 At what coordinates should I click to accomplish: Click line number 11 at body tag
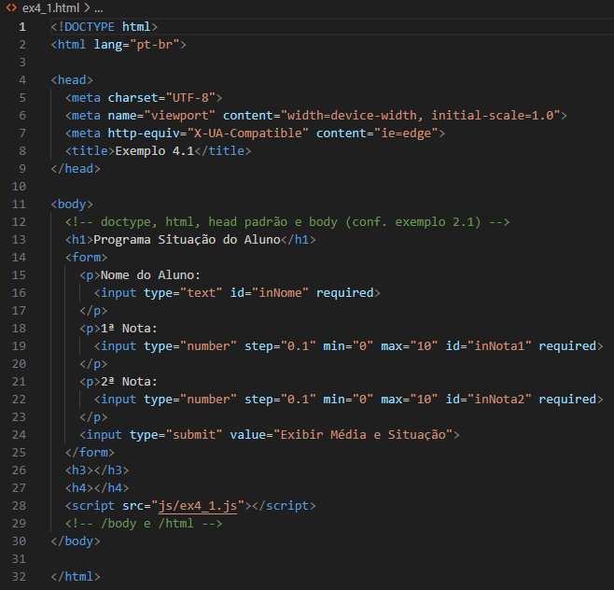tap(19, 204)
